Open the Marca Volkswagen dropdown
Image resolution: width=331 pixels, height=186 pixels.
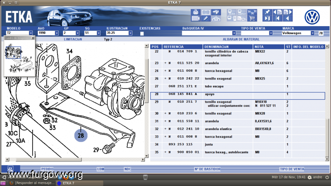[x=312, y=33]
